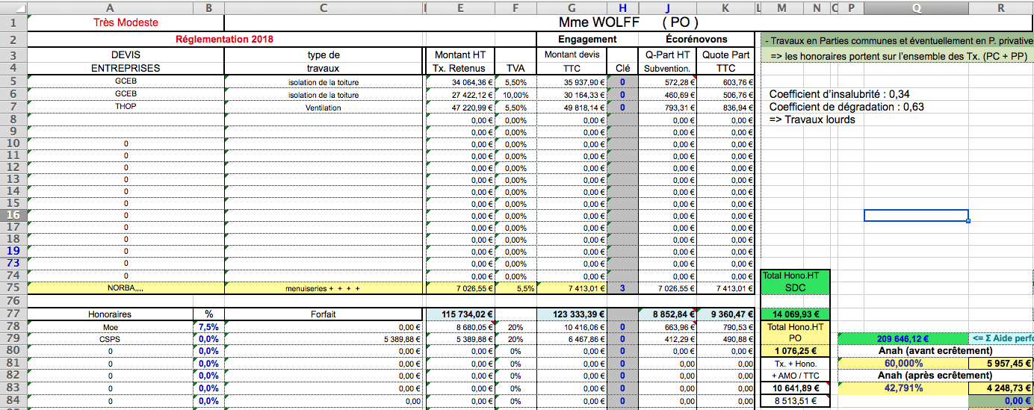Select column Q header
The height and width of the screenshot is (410, 1034).
(x=916, y=8)
